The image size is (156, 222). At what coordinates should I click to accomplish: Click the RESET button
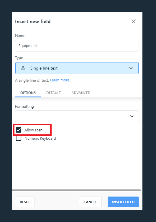coord(25,202)
